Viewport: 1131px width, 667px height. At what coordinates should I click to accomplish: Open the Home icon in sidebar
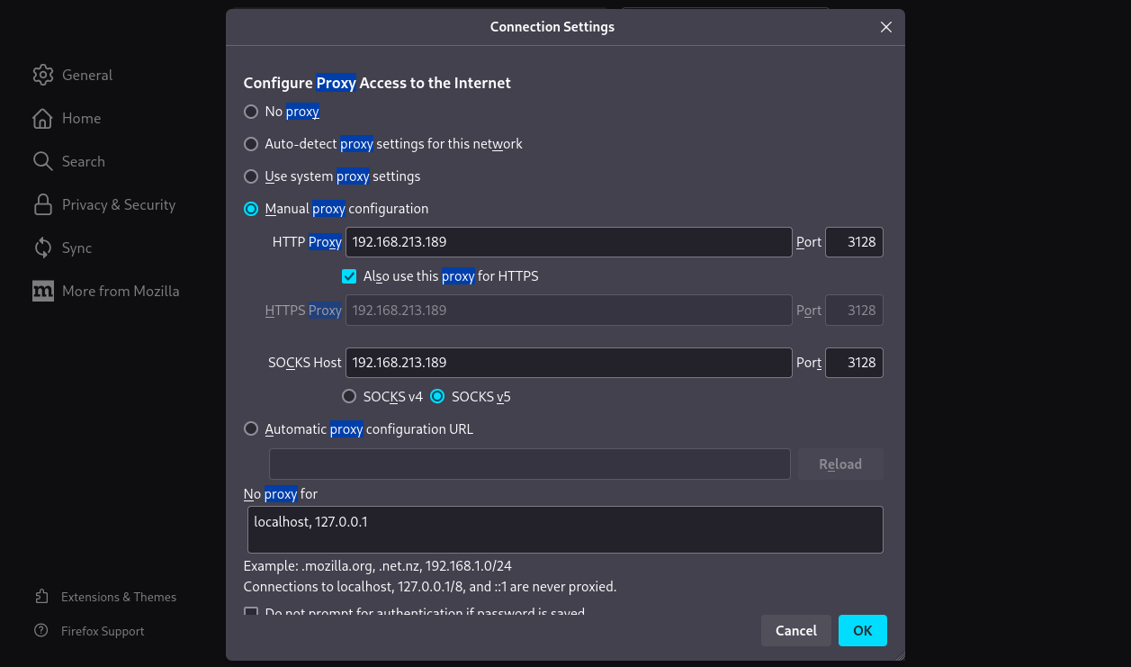[42, 118]
